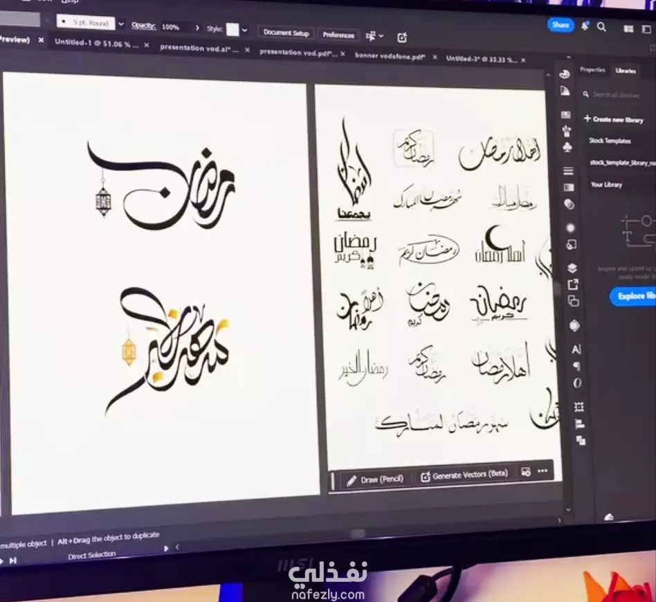Open the Asset Export panel icon

[x=573, y=284]
